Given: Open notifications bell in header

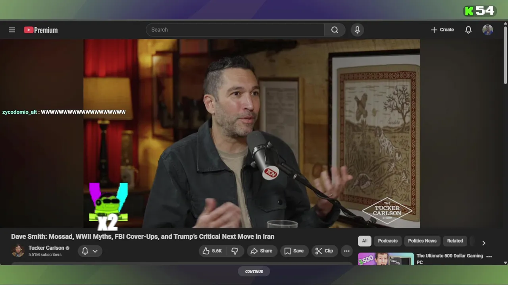Looking at the screenshot, I should (x=468, y=30).
